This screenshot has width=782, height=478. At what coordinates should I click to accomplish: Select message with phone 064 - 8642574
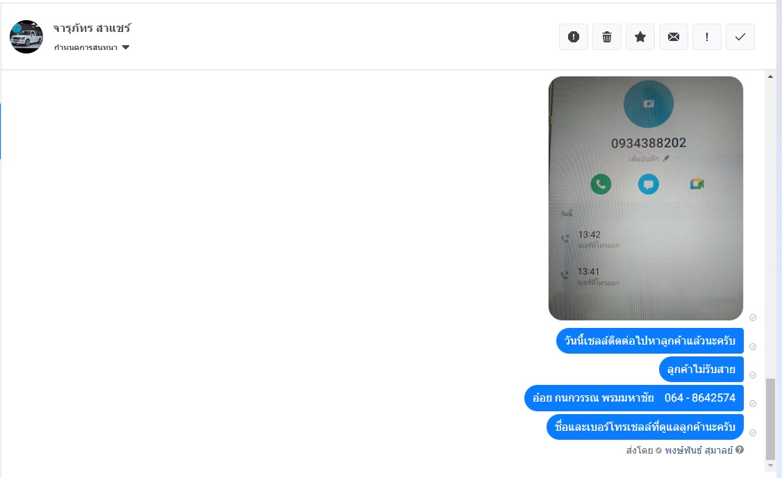point(634,398)
